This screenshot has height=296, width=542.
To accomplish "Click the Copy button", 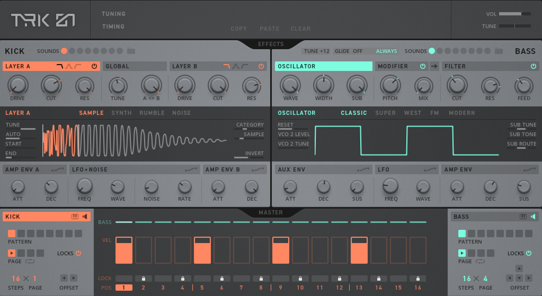I will click(239, 29).
